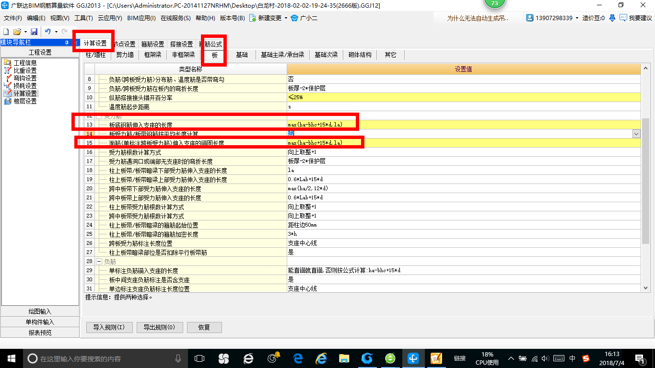Image resolution: width=655 pixels, height=368 pixels.
Task: Open the 视图(V) menu
Action: [59, 18]
